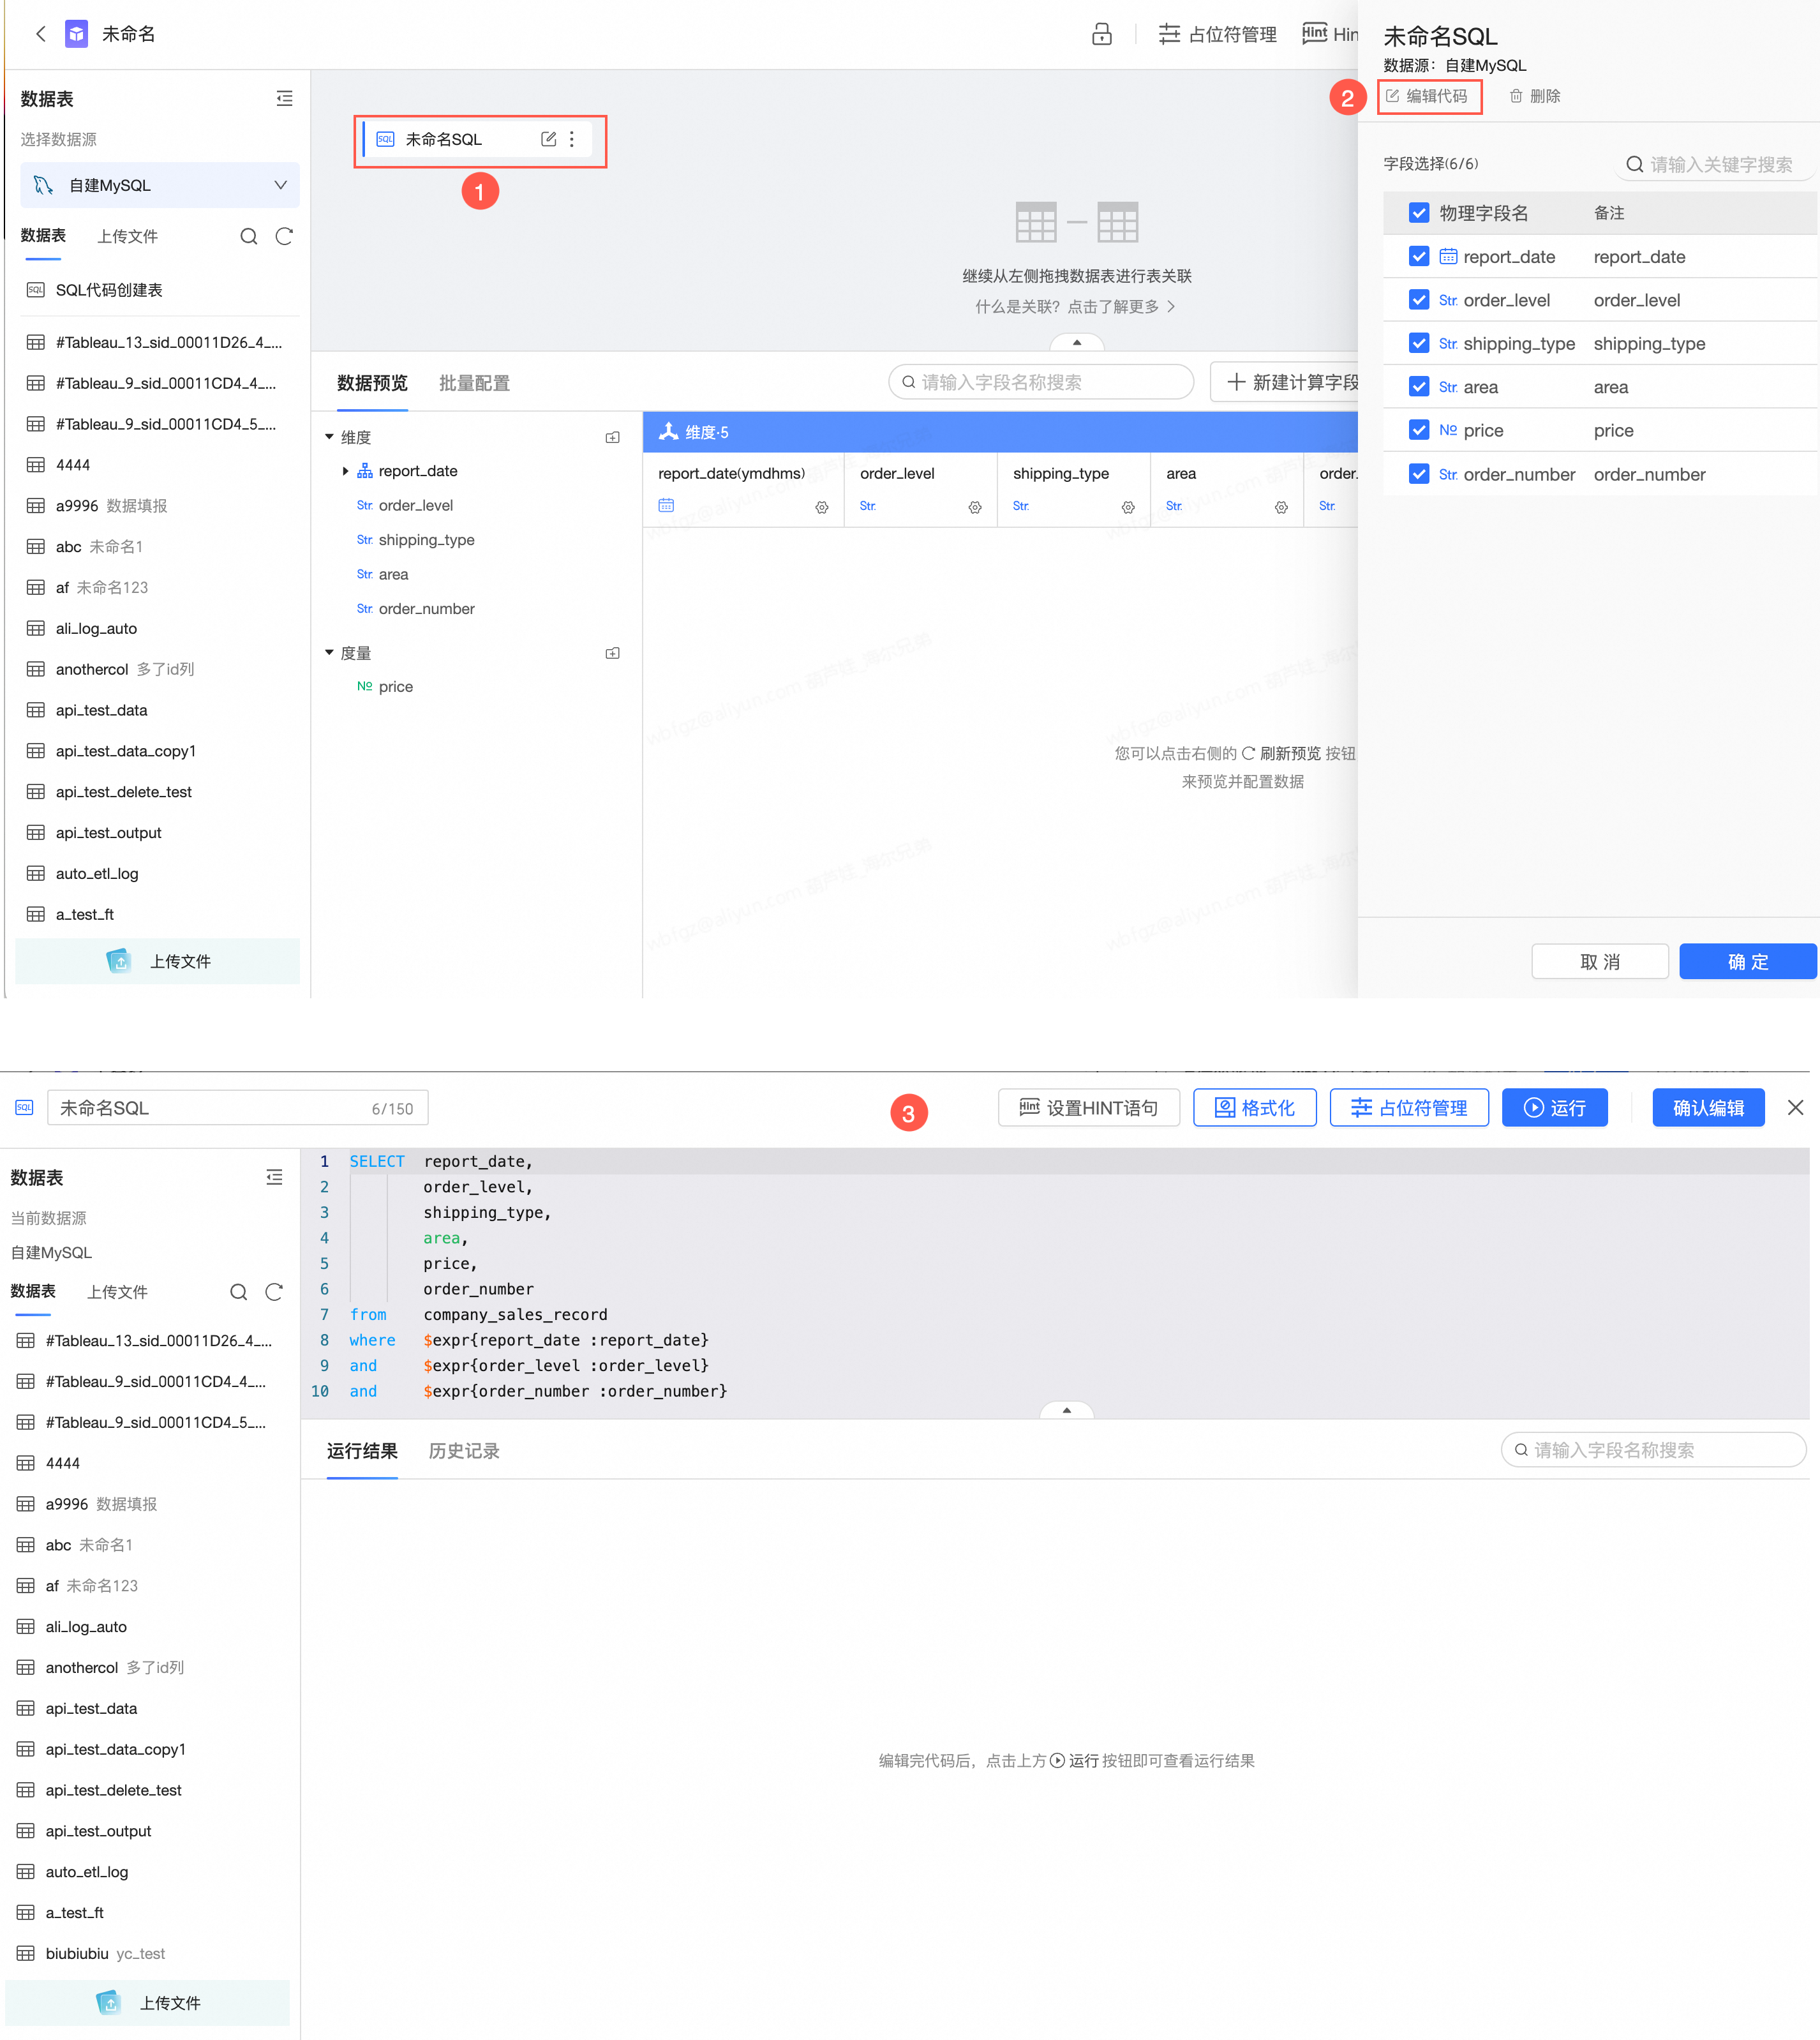Image resolution: width=1820 pixels, height=2040 pixels.
Task: Open the three-dot menu on the 未命名SQL node
Action: 572,139
